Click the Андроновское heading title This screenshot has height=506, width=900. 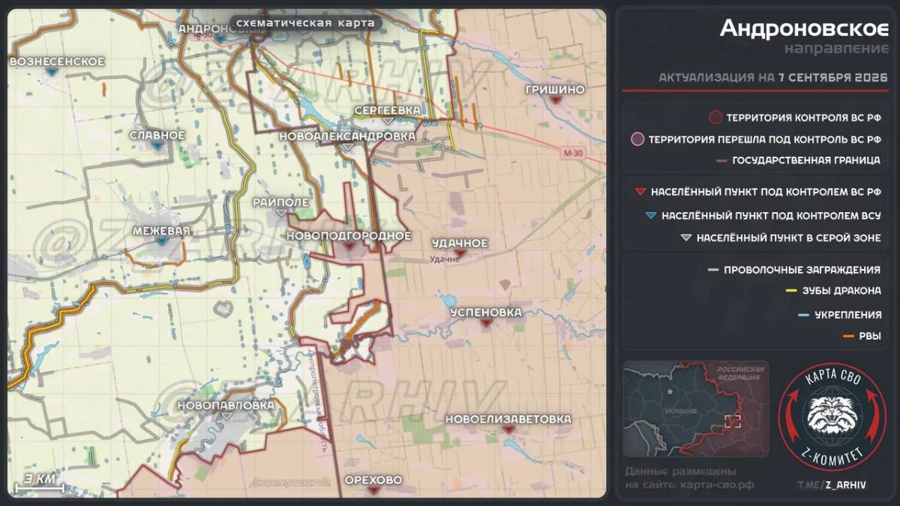[x=804, y=28]
